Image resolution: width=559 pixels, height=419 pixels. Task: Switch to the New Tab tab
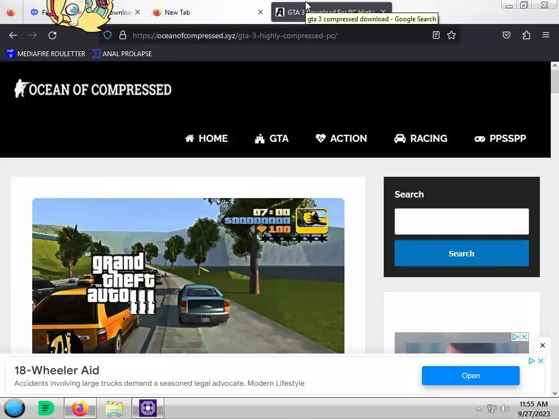(x=207, y=13)
